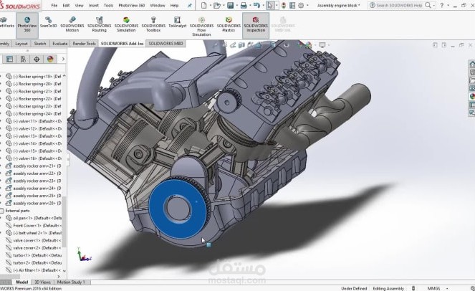
Task: Switch to the Evaluate tab
Action: (x=59, y=44)
